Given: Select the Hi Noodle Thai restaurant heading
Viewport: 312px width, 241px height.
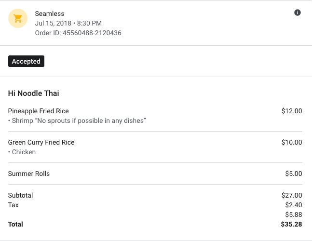Looking at the screenshot, I should [34, 93].
